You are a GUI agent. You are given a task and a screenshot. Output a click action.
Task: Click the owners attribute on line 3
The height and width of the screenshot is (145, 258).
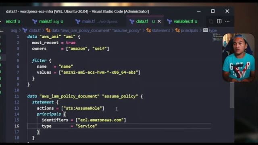[39, 49]
